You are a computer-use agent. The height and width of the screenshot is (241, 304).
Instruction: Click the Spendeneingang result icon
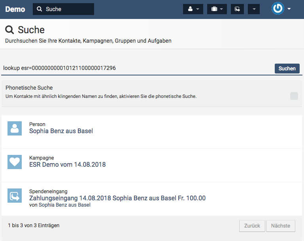coord(15,196)
